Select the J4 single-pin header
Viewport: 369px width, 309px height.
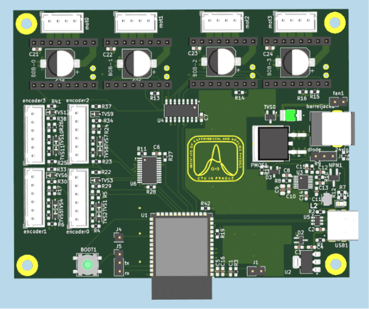pos(119,237)
